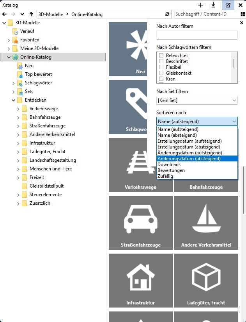This screenshot has height=322, width=246.
Task: Open the Infrastruktur house tile
Action: [140, 281]
